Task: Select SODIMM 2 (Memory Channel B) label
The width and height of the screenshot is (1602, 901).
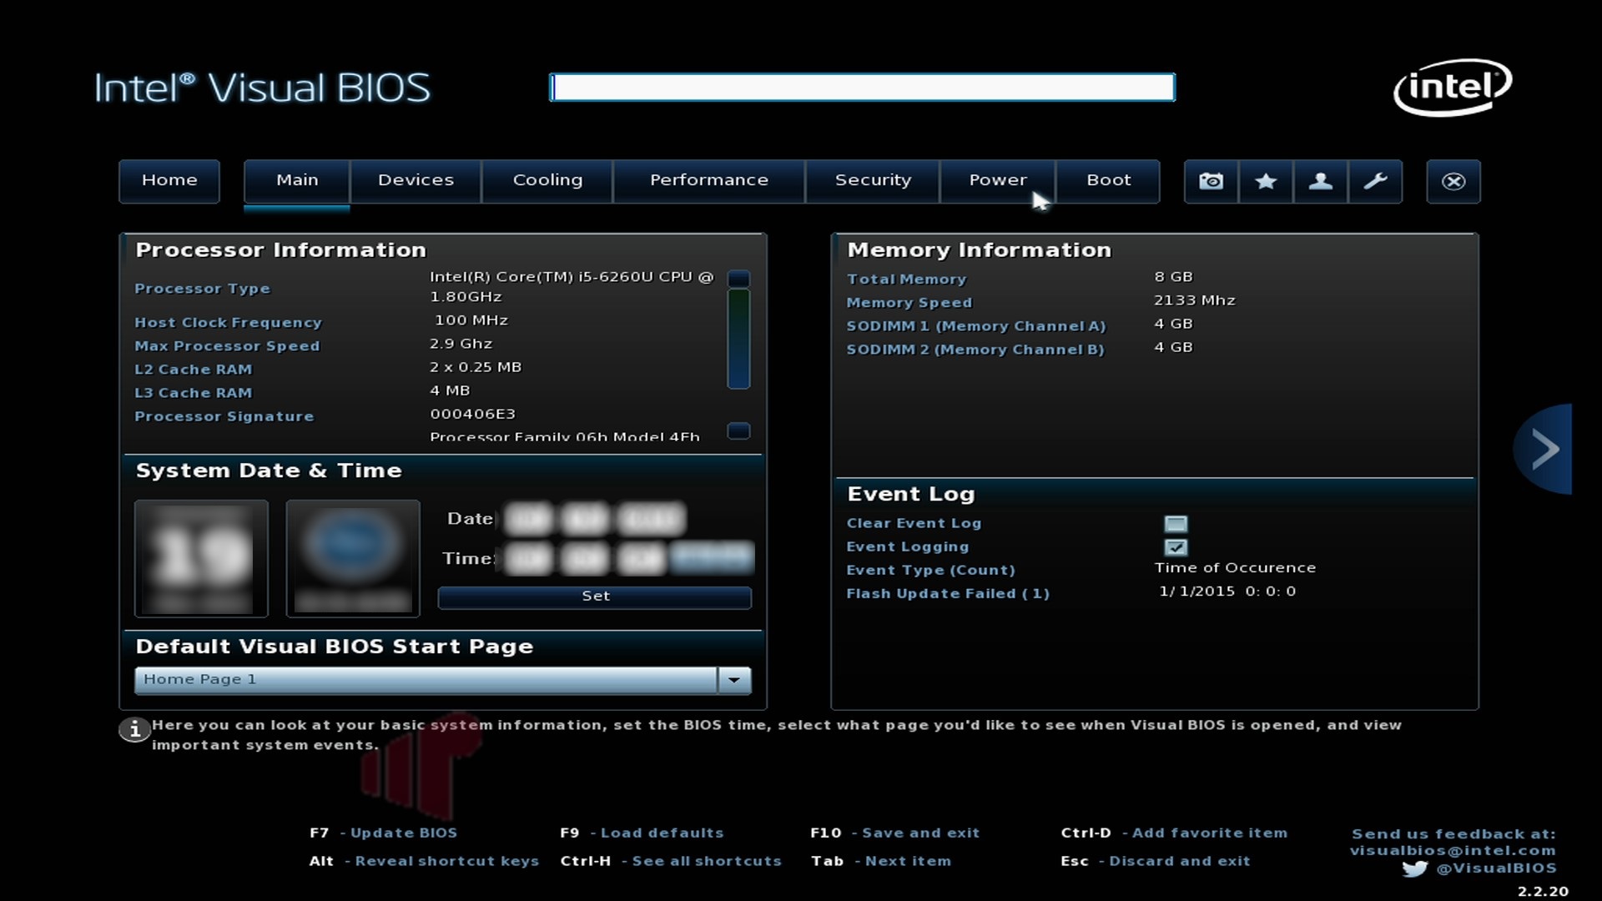Action: click(975, 350)
